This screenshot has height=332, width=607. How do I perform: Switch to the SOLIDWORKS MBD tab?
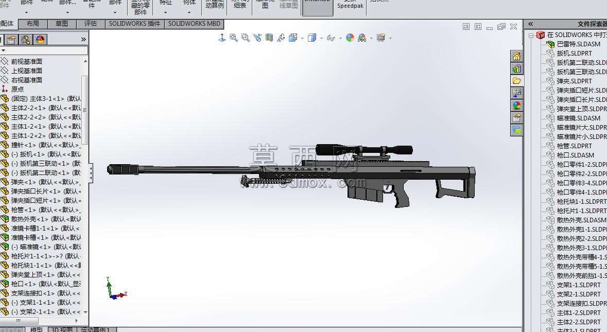pyautogui.click(x=194, y=24)
